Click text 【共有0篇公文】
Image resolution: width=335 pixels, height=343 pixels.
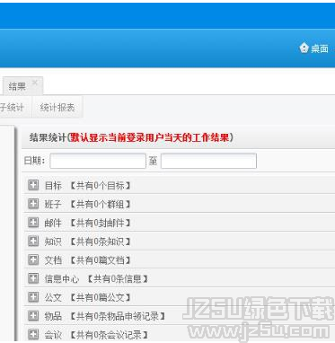click(x=101, y=297)
